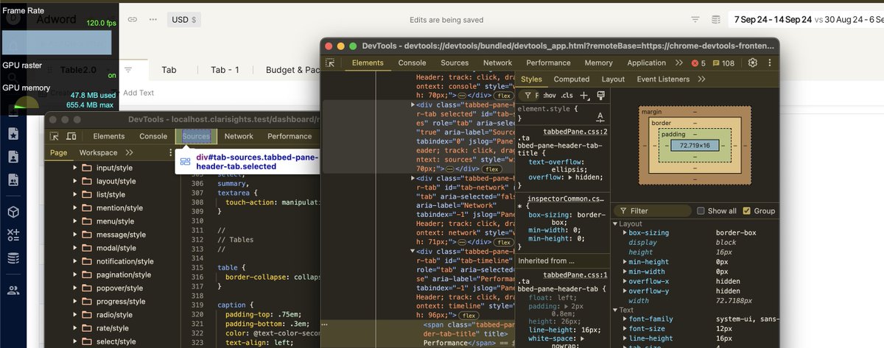Show more panes chevron after Event Listeners

[701, 79]
